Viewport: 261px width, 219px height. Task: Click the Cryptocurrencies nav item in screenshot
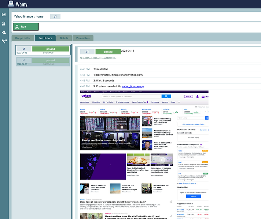coord(122,102)
